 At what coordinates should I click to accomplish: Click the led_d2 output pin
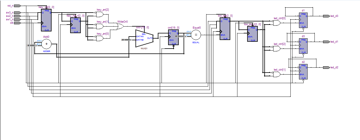326,67
